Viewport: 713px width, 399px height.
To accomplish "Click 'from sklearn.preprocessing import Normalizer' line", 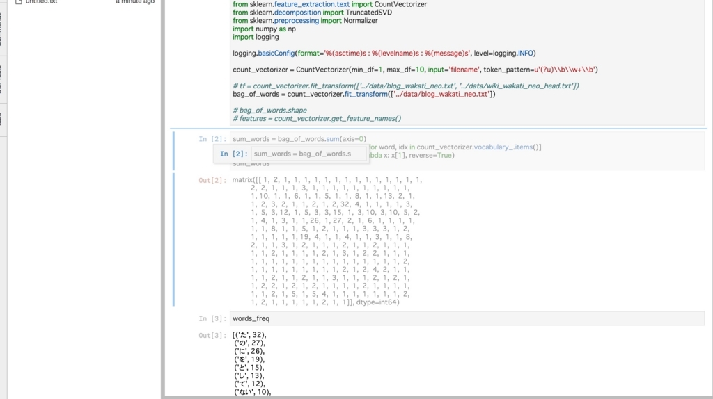I will [x=305, y=21].
